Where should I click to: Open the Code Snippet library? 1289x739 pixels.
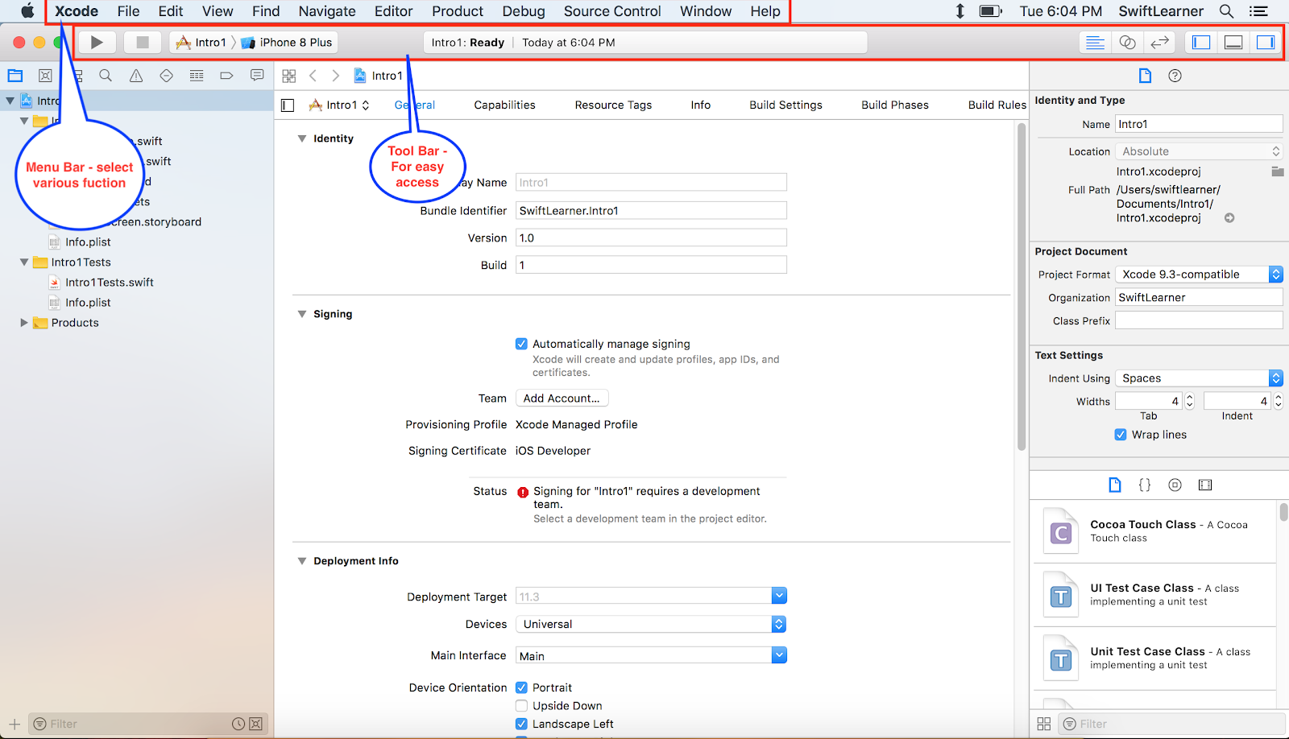pyautogui.click(x=1144, y=485)
